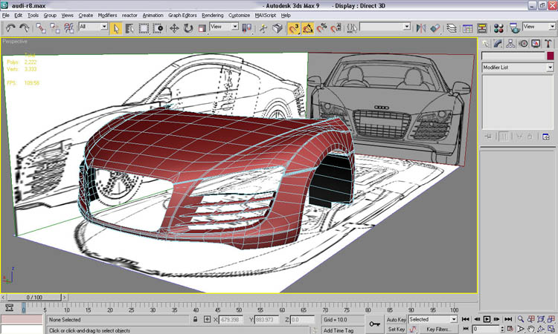Open the Motion command panel tab
Image resolution: width=558 pixels, height=334 pixels.
(x=525, y=44)
